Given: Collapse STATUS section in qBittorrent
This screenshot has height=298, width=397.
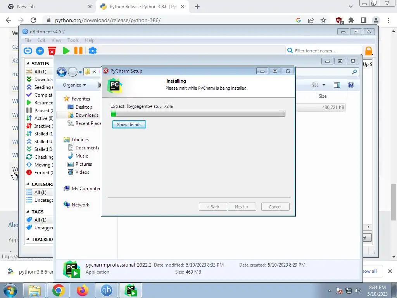Looking at the screenshot, I should (x=28, y=64).
